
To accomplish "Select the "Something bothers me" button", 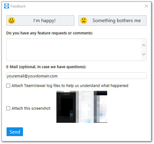I will click(113, 21).
